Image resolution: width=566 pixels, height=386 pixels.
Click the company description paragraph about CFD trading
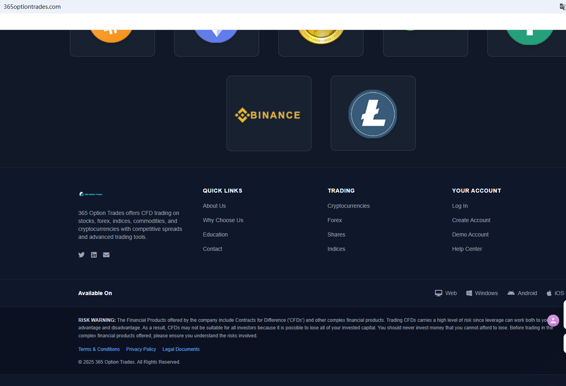pyautogui.click(x=130, y=225)
